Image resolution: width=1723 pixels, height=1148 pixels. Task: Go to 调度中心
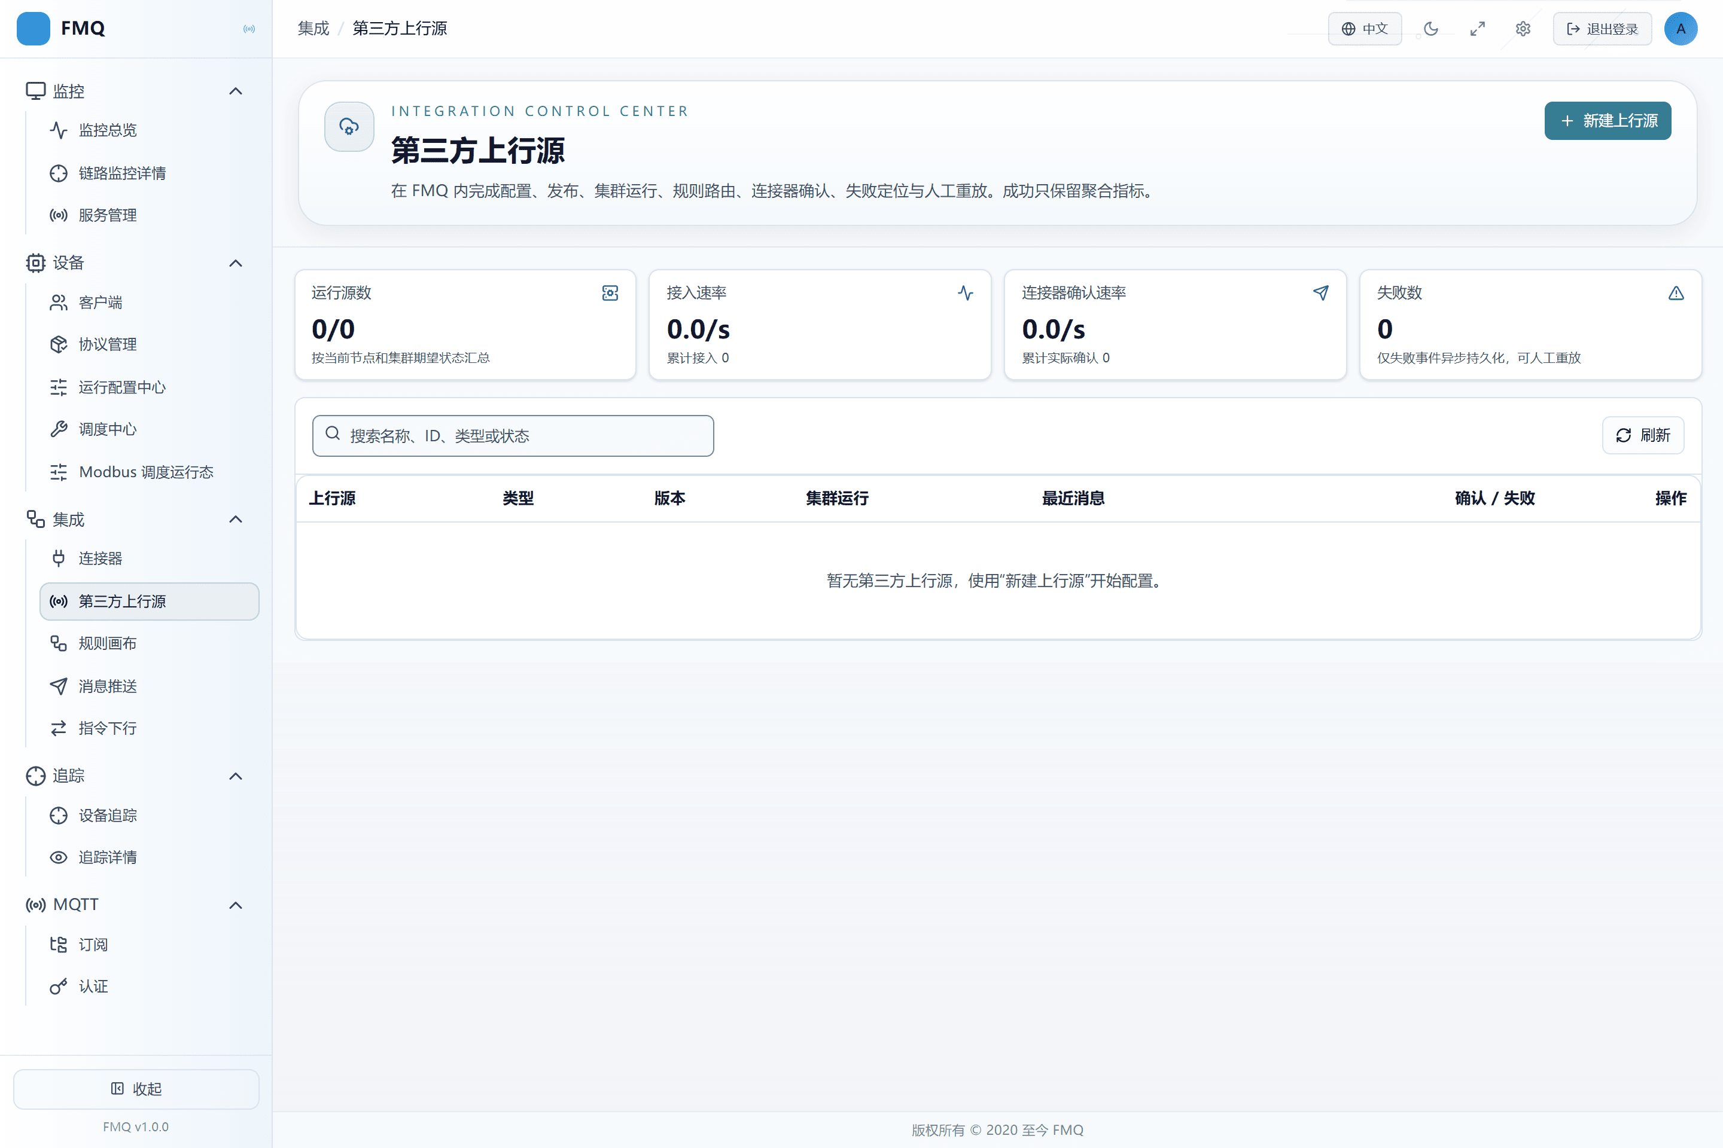150,429
